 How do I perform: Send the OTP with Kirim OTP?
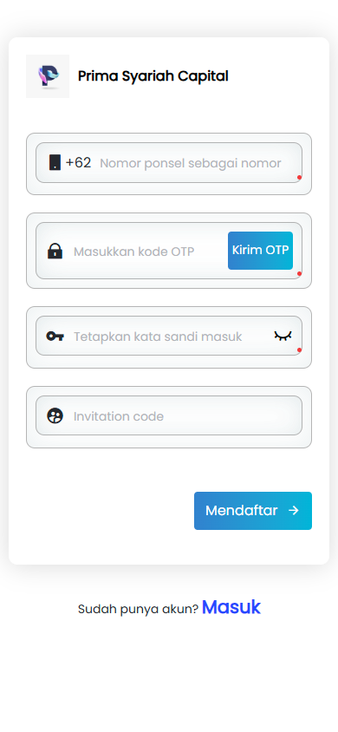[260, 251]
